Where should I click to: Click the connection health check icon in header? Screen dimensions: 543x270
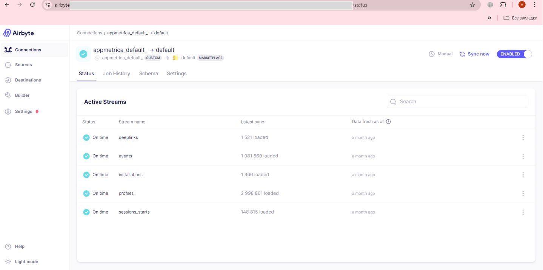point(83,54)
